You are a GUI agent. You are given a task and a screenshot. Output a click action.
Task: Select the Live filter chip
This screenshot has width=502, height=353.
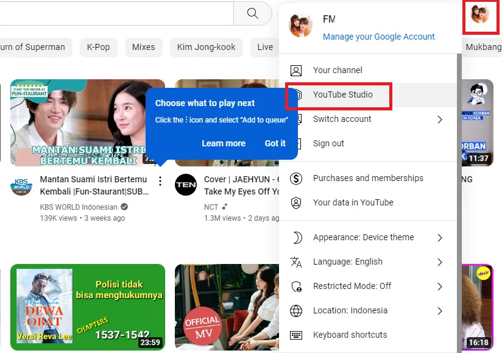[265, 47]
